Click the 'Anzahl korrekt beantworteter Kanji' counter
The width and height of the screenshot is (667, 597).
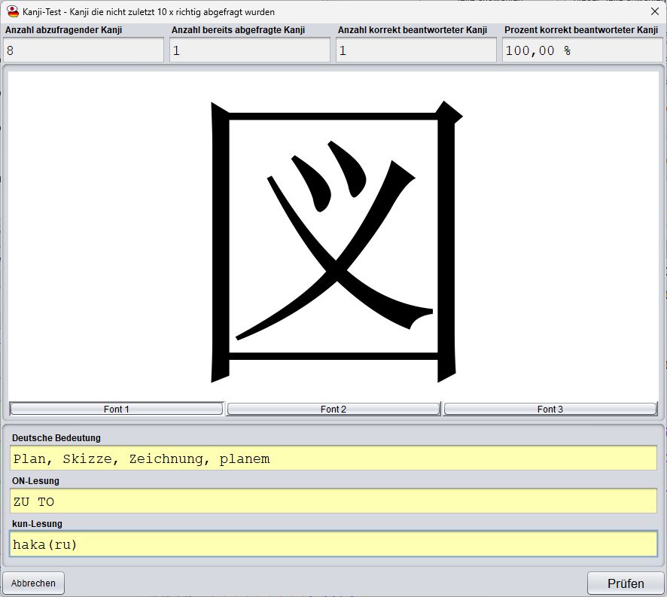(416, 50)
